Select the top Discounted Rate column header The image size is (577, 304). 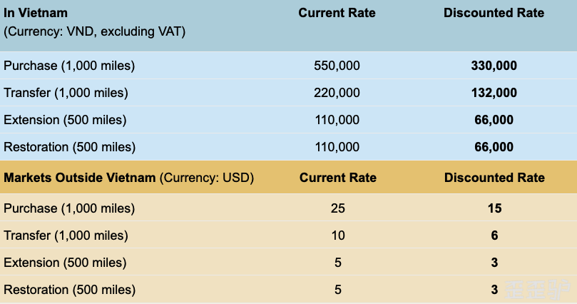[x=494, y=13]
